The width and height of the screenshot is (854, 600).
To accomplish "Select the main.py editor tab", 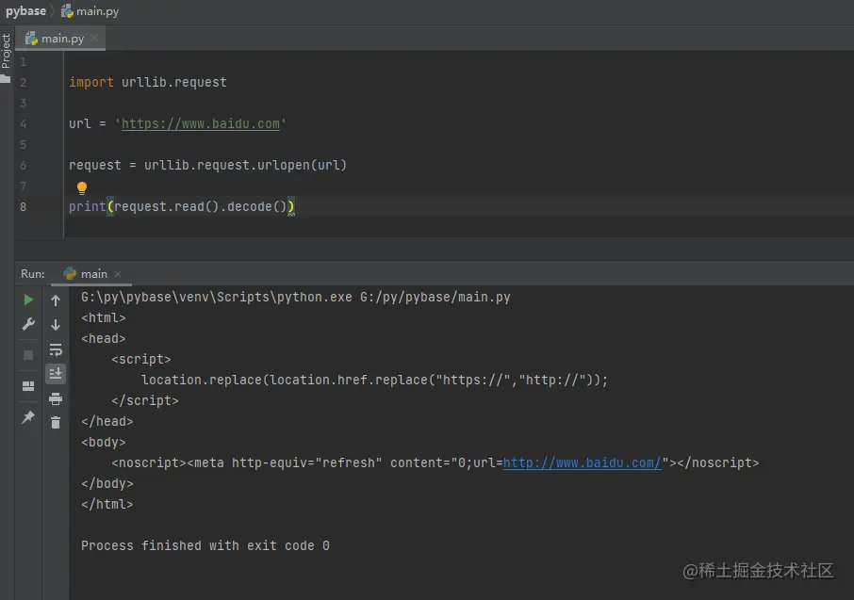I will pos(62,39).
